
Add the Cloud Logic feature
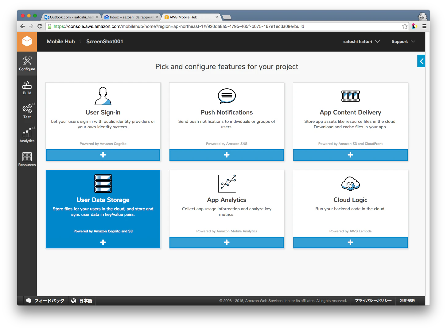[351, 243]
